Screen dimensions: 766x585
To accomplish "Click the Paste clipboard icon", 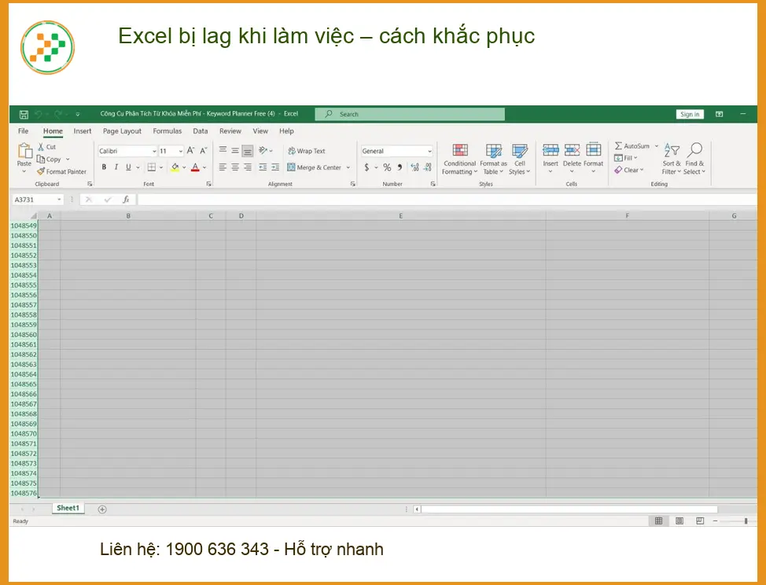I will [x=24, y=151].
